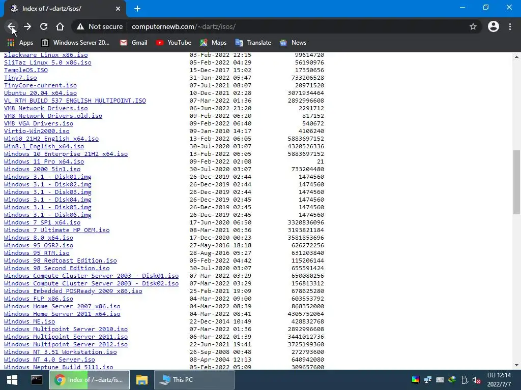Click Windows_2000_5in1.iso link
Viewport: 521px width, 390px height.
coord(42,169)
